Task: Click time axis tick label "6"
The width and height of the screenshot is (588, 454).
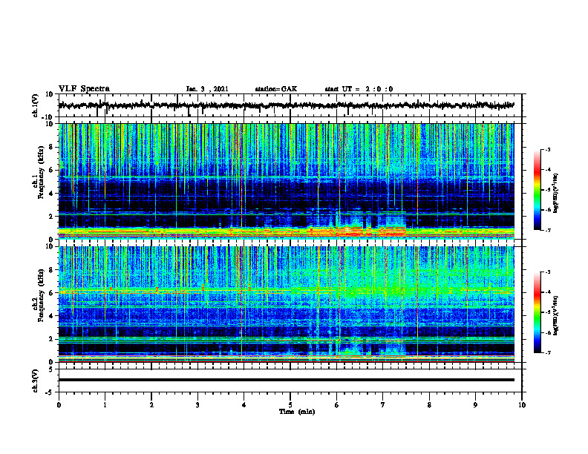Action: (x=337, y=405)
